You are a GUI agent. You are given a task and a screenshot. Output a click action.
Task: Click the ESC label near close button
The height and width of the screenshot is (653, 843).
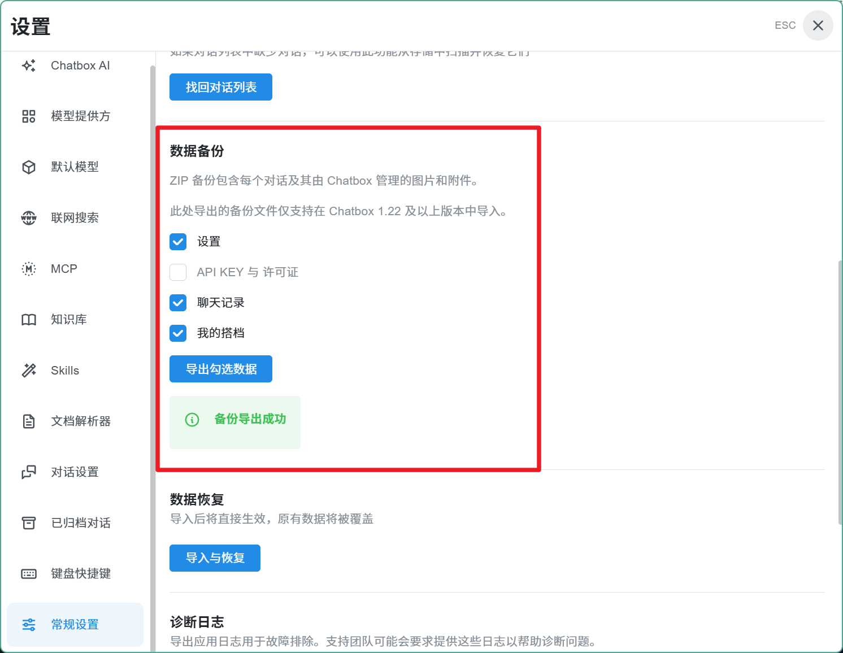click(785, 25)
